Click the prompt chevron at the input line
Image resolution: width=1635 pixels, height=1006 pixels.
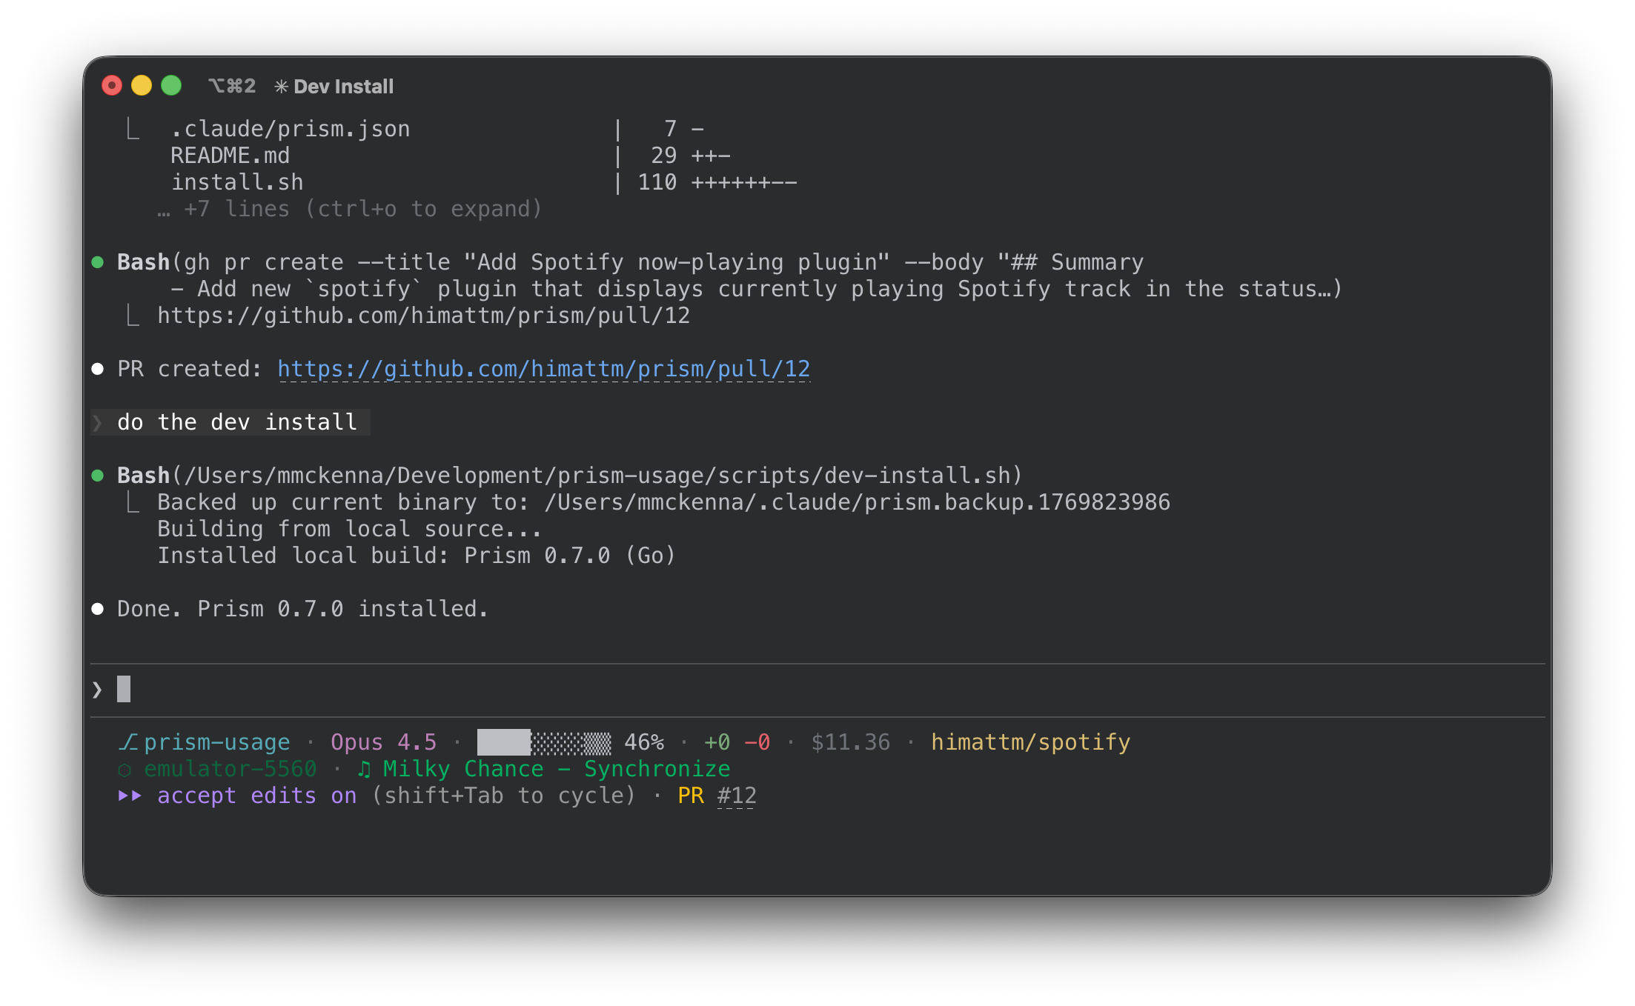pos(98,690)
